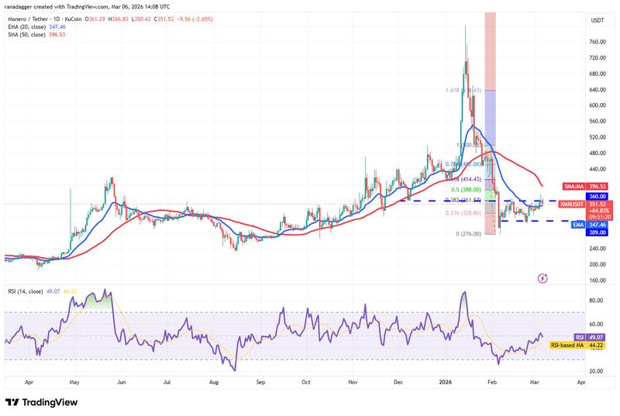Click the RSI 49.07 value tag

pos(589,338)
